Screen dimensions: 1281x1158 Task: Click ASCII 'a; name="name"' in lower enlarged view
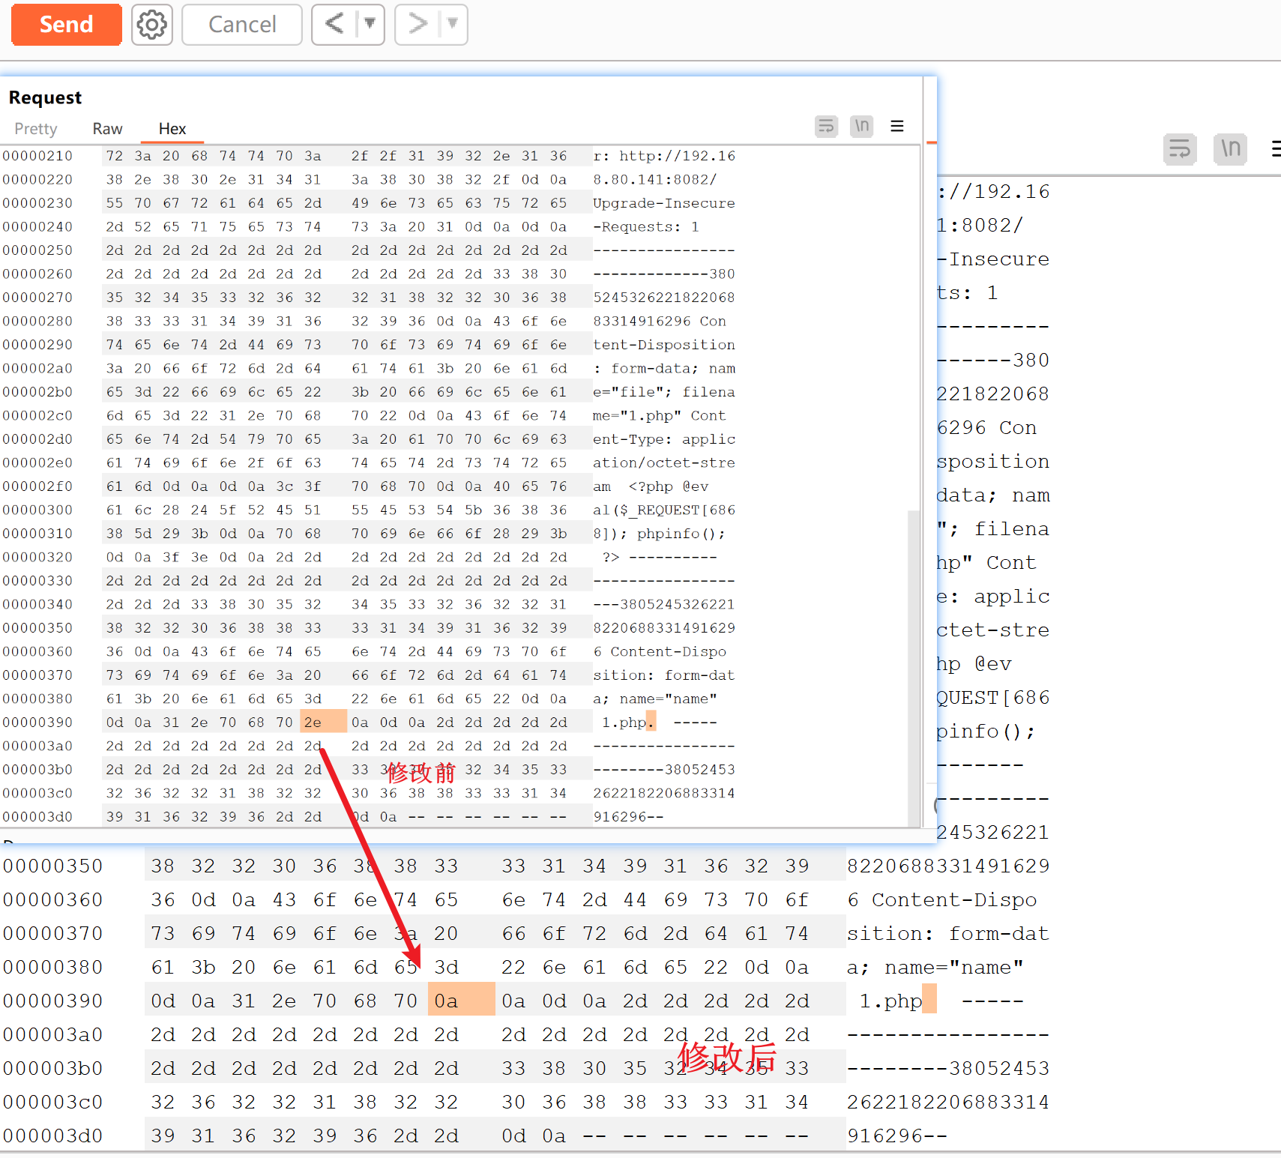(x=935, y=968)
